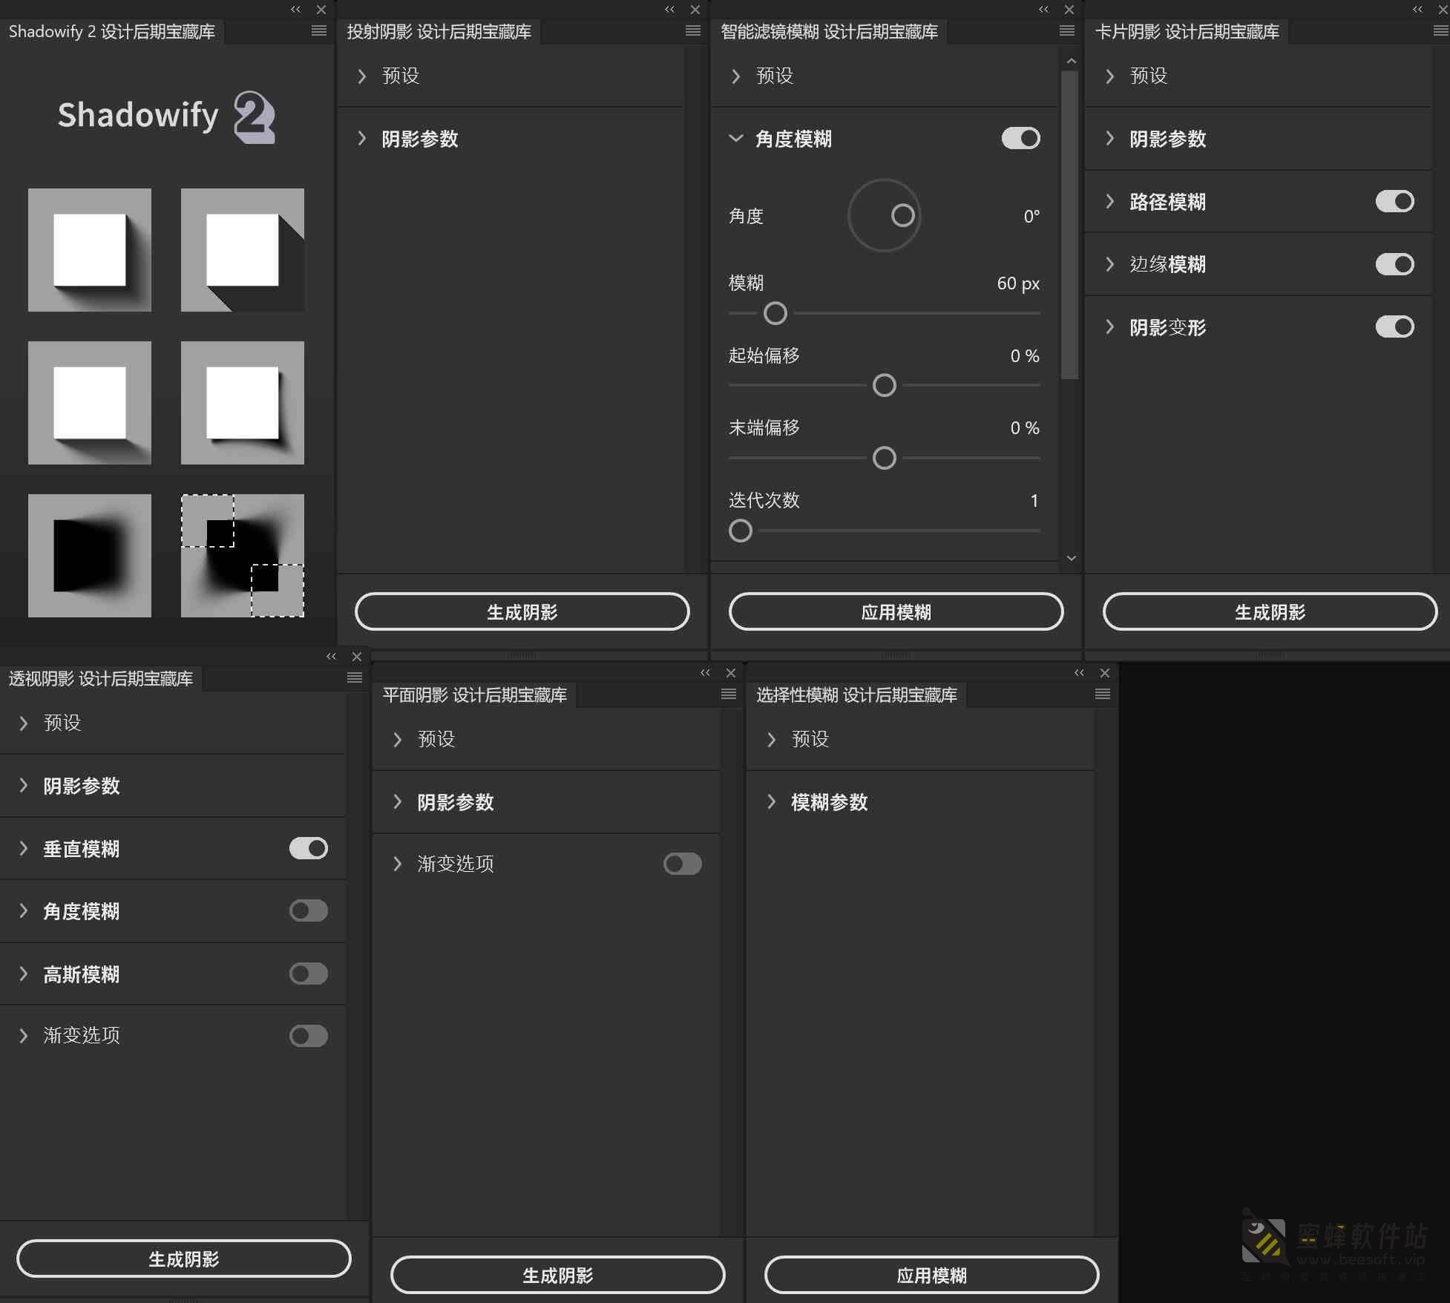Click the 起始偏移 slider handle
Image resolution: width=1450 pixels, height=1303 pixels.
(x=885, y=385)
